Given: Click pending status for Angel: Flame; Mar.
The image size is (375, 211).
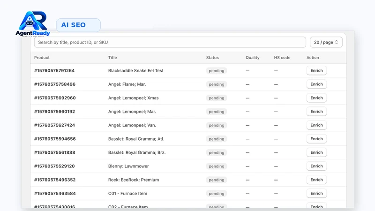Looking at the screenshot, I should (x=217, y=84).
